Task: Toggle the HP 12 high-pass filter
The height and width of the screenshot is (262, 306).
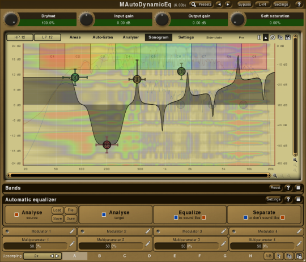Action: coord(20,37)
